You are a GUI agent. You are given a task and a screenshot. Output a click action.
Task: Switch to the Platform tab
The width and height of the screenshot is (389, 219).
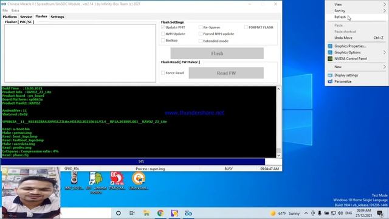pyautogui.click(x=10, y=16)
